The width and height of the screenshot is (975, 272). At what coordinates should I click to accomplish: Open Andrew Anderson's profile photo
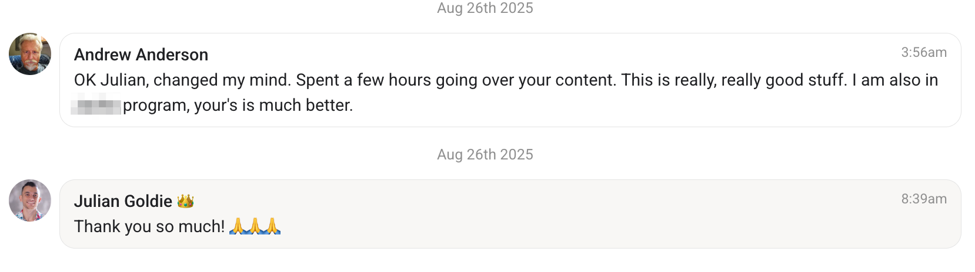pyautogui.click(x=30, y=54)
